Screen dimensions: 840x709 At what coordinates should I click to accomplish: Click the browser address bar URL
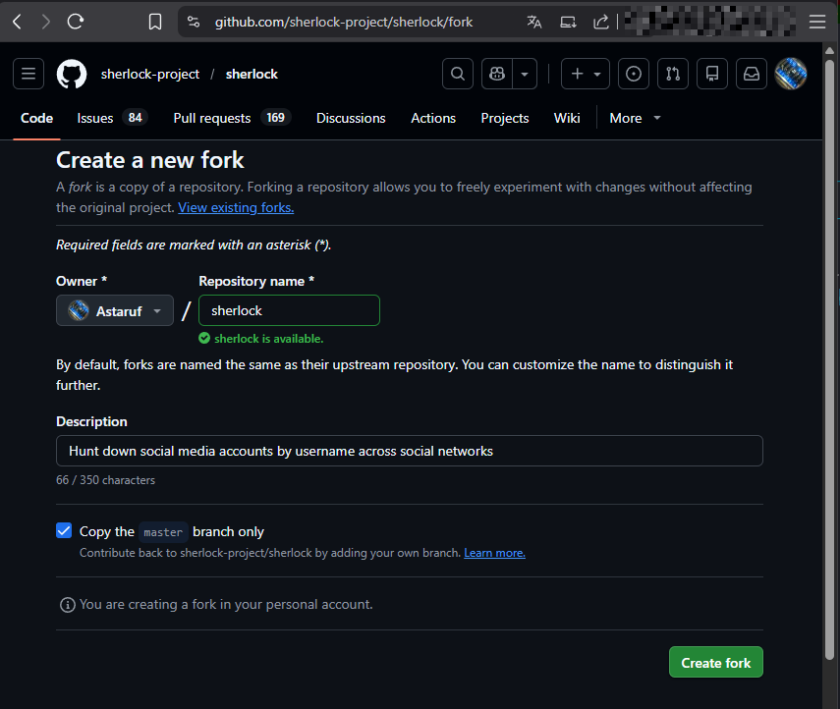(x=344, y=22)
